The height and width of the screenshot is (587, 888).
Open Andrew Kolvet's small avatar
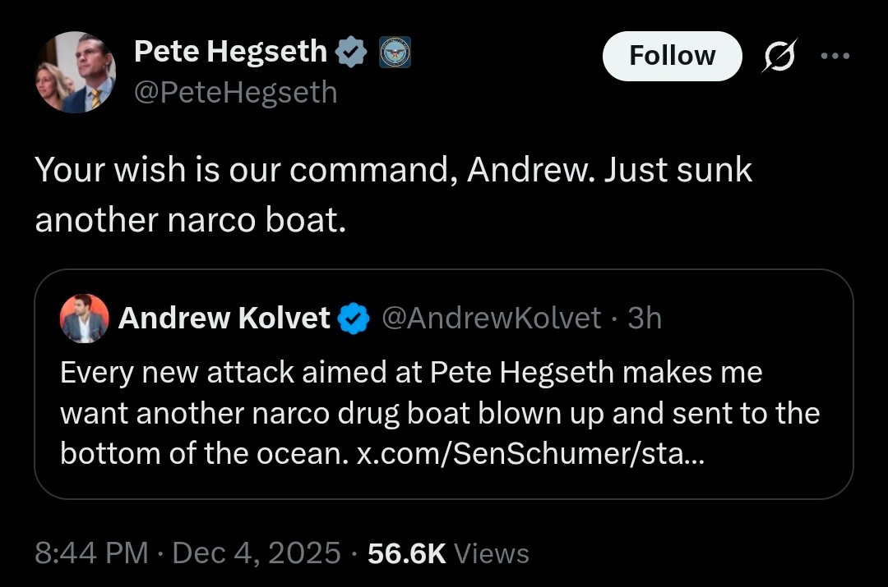tap(84, 318)
